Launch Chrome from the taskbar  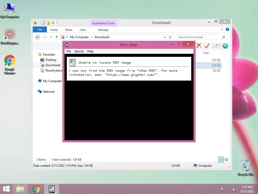coord(36,189)
